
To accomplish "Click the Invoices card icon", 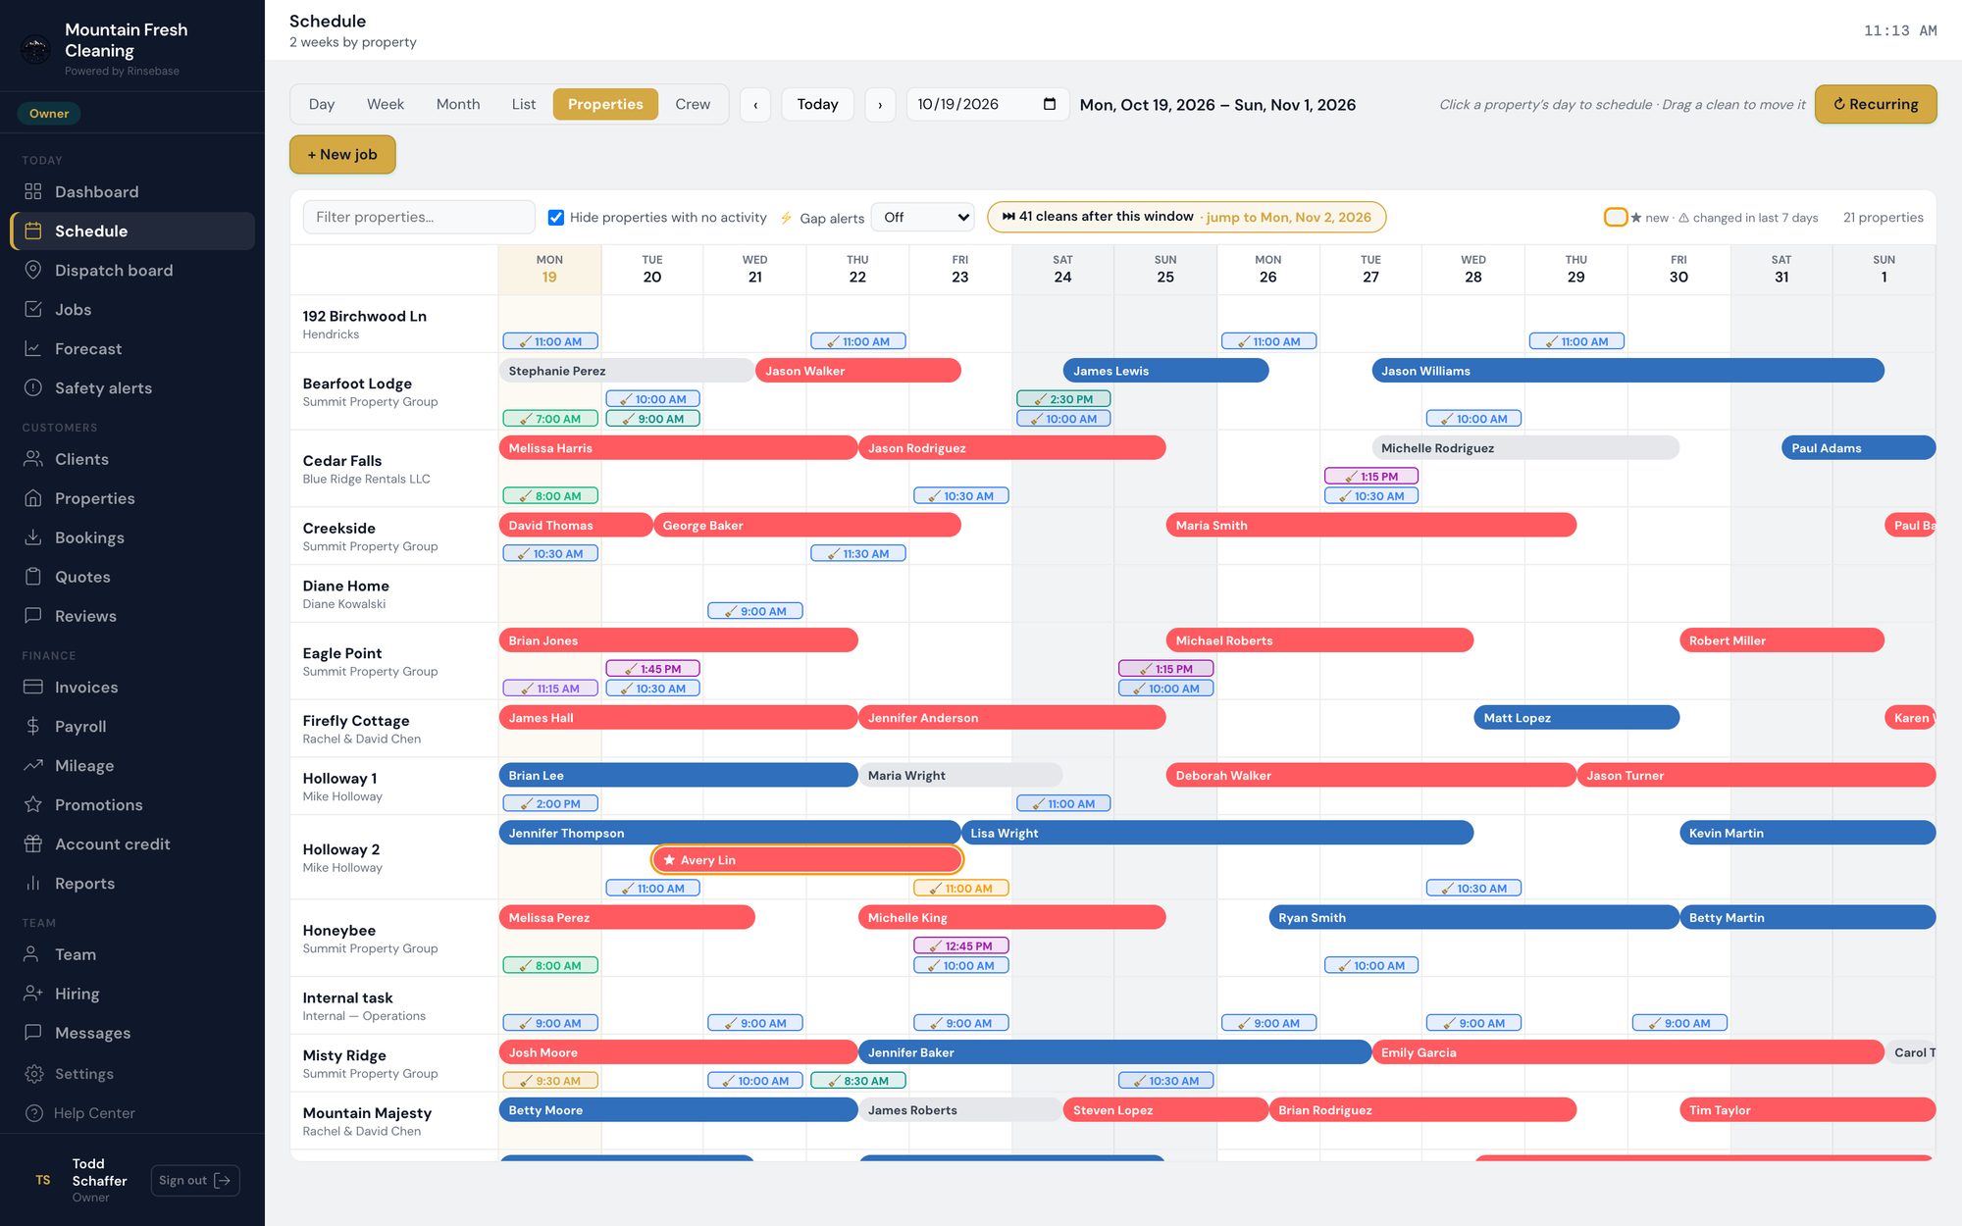I will pos(33,687).
